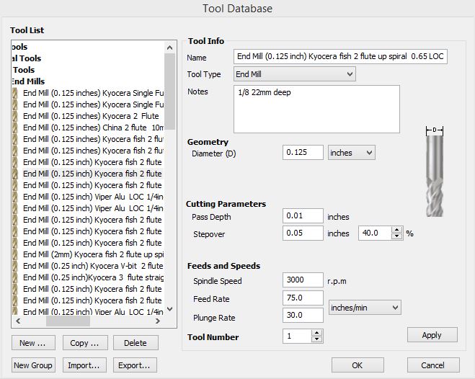This screenshot has height=379, width=475.
Task: Click the icon of the Kyocera 3 flute straight tool
Action: click(16, 277)
